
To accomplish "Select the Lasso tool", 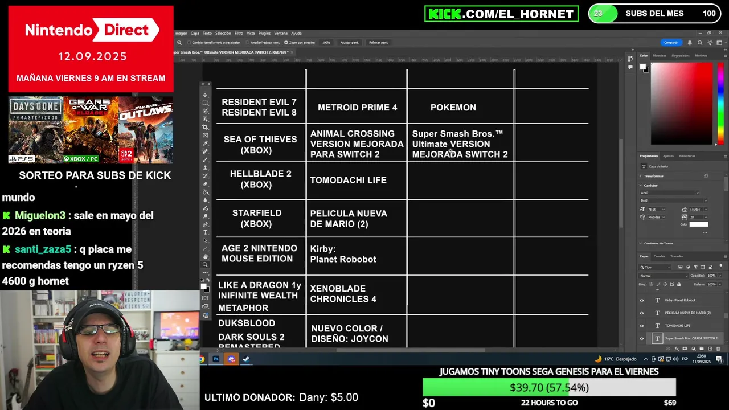I will (205, 111).
